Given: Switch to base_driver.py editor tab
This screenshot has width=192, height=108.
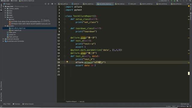Looking at the screenshot, I should point(177,4).
